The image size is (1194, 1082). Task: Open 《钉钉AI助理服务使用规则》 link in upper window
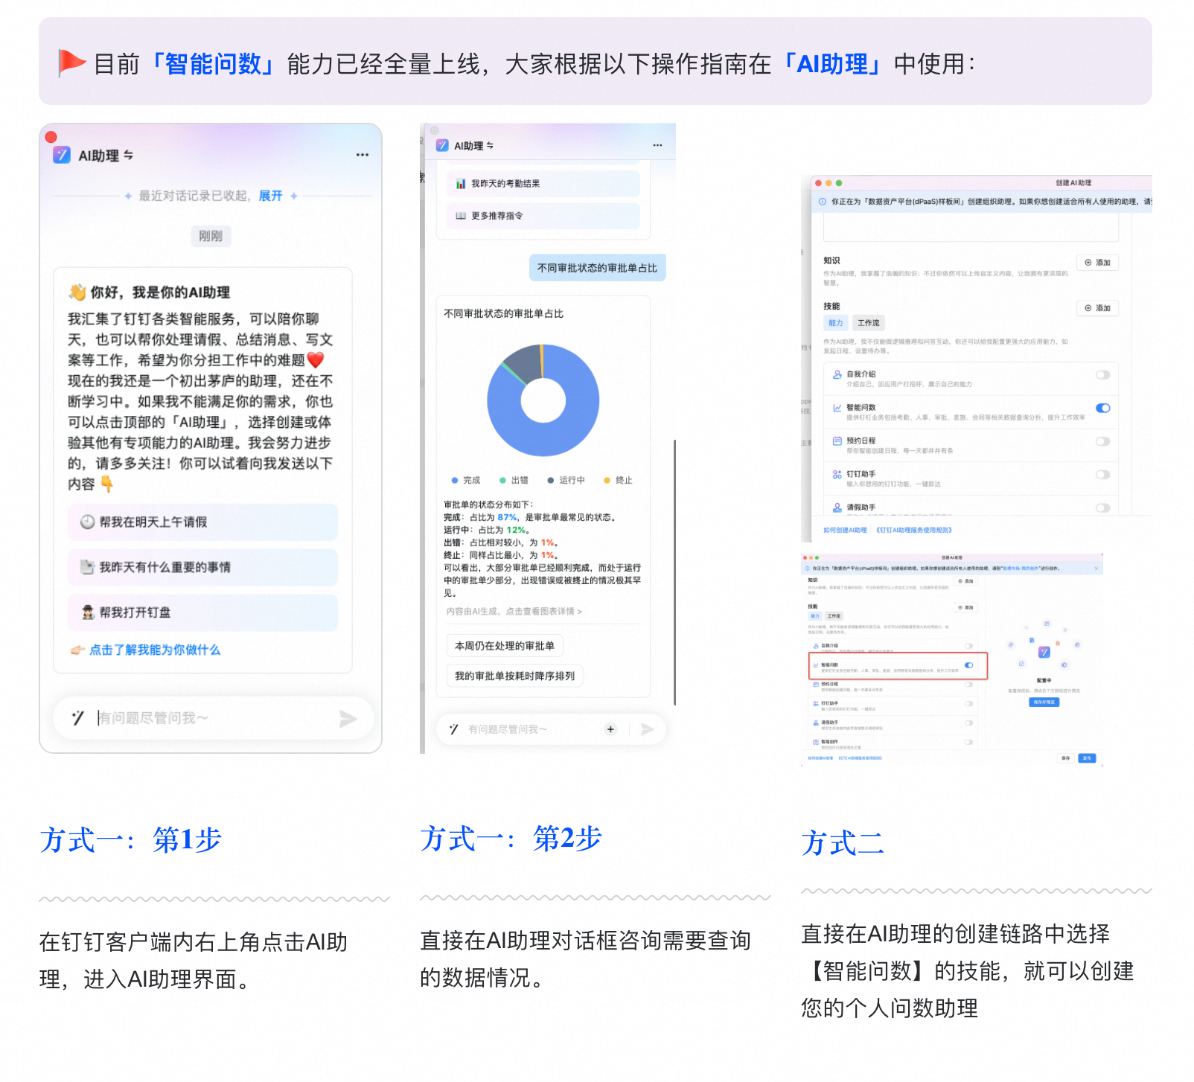913,531
